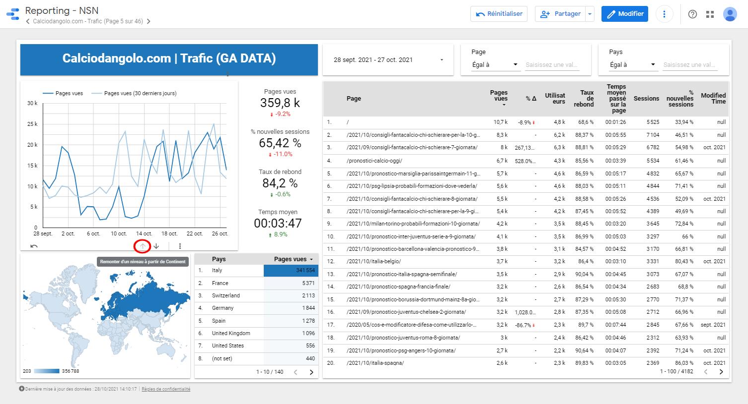Go to previous report page

click(28, 21)
